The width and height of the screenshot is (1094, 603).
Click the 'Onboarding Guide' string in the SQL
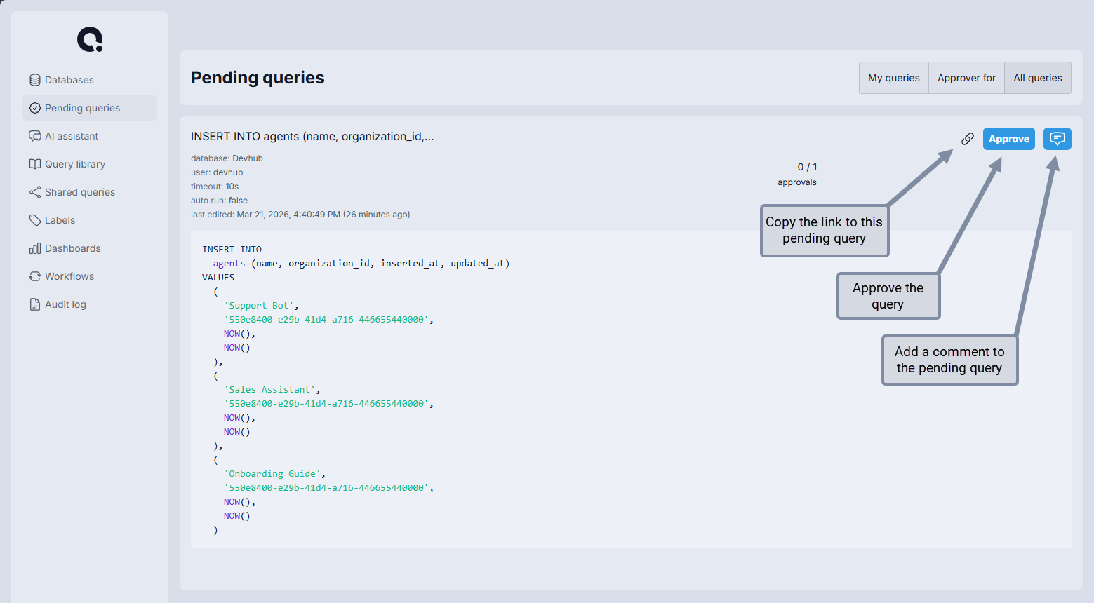tap(272, 474)
